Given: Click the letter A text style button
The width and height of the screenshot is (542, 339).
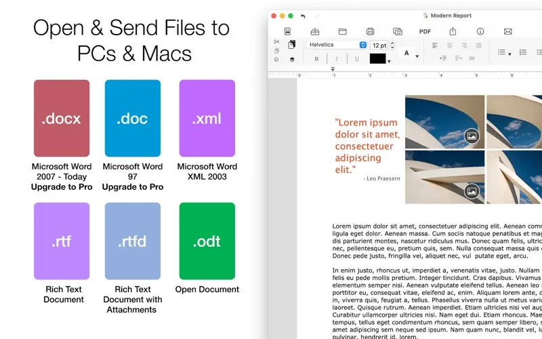Looking at the screenshot, I should pos(406,54).
